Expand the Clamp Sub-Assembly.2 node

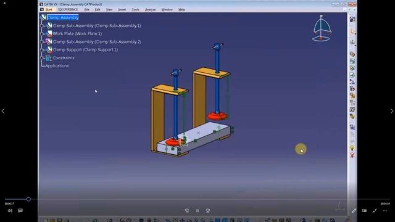(x=42, y=42)
